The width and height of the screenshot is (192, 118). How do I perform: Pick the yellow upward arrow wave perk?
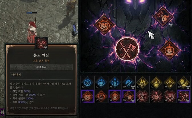point(170,83)
